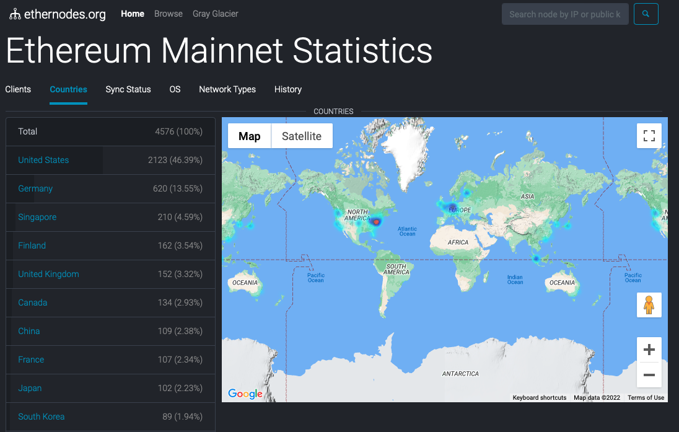Viewport: 679px width, 432px height.
Task: Switch to the Sync Status tab
Action: point(128,89)
